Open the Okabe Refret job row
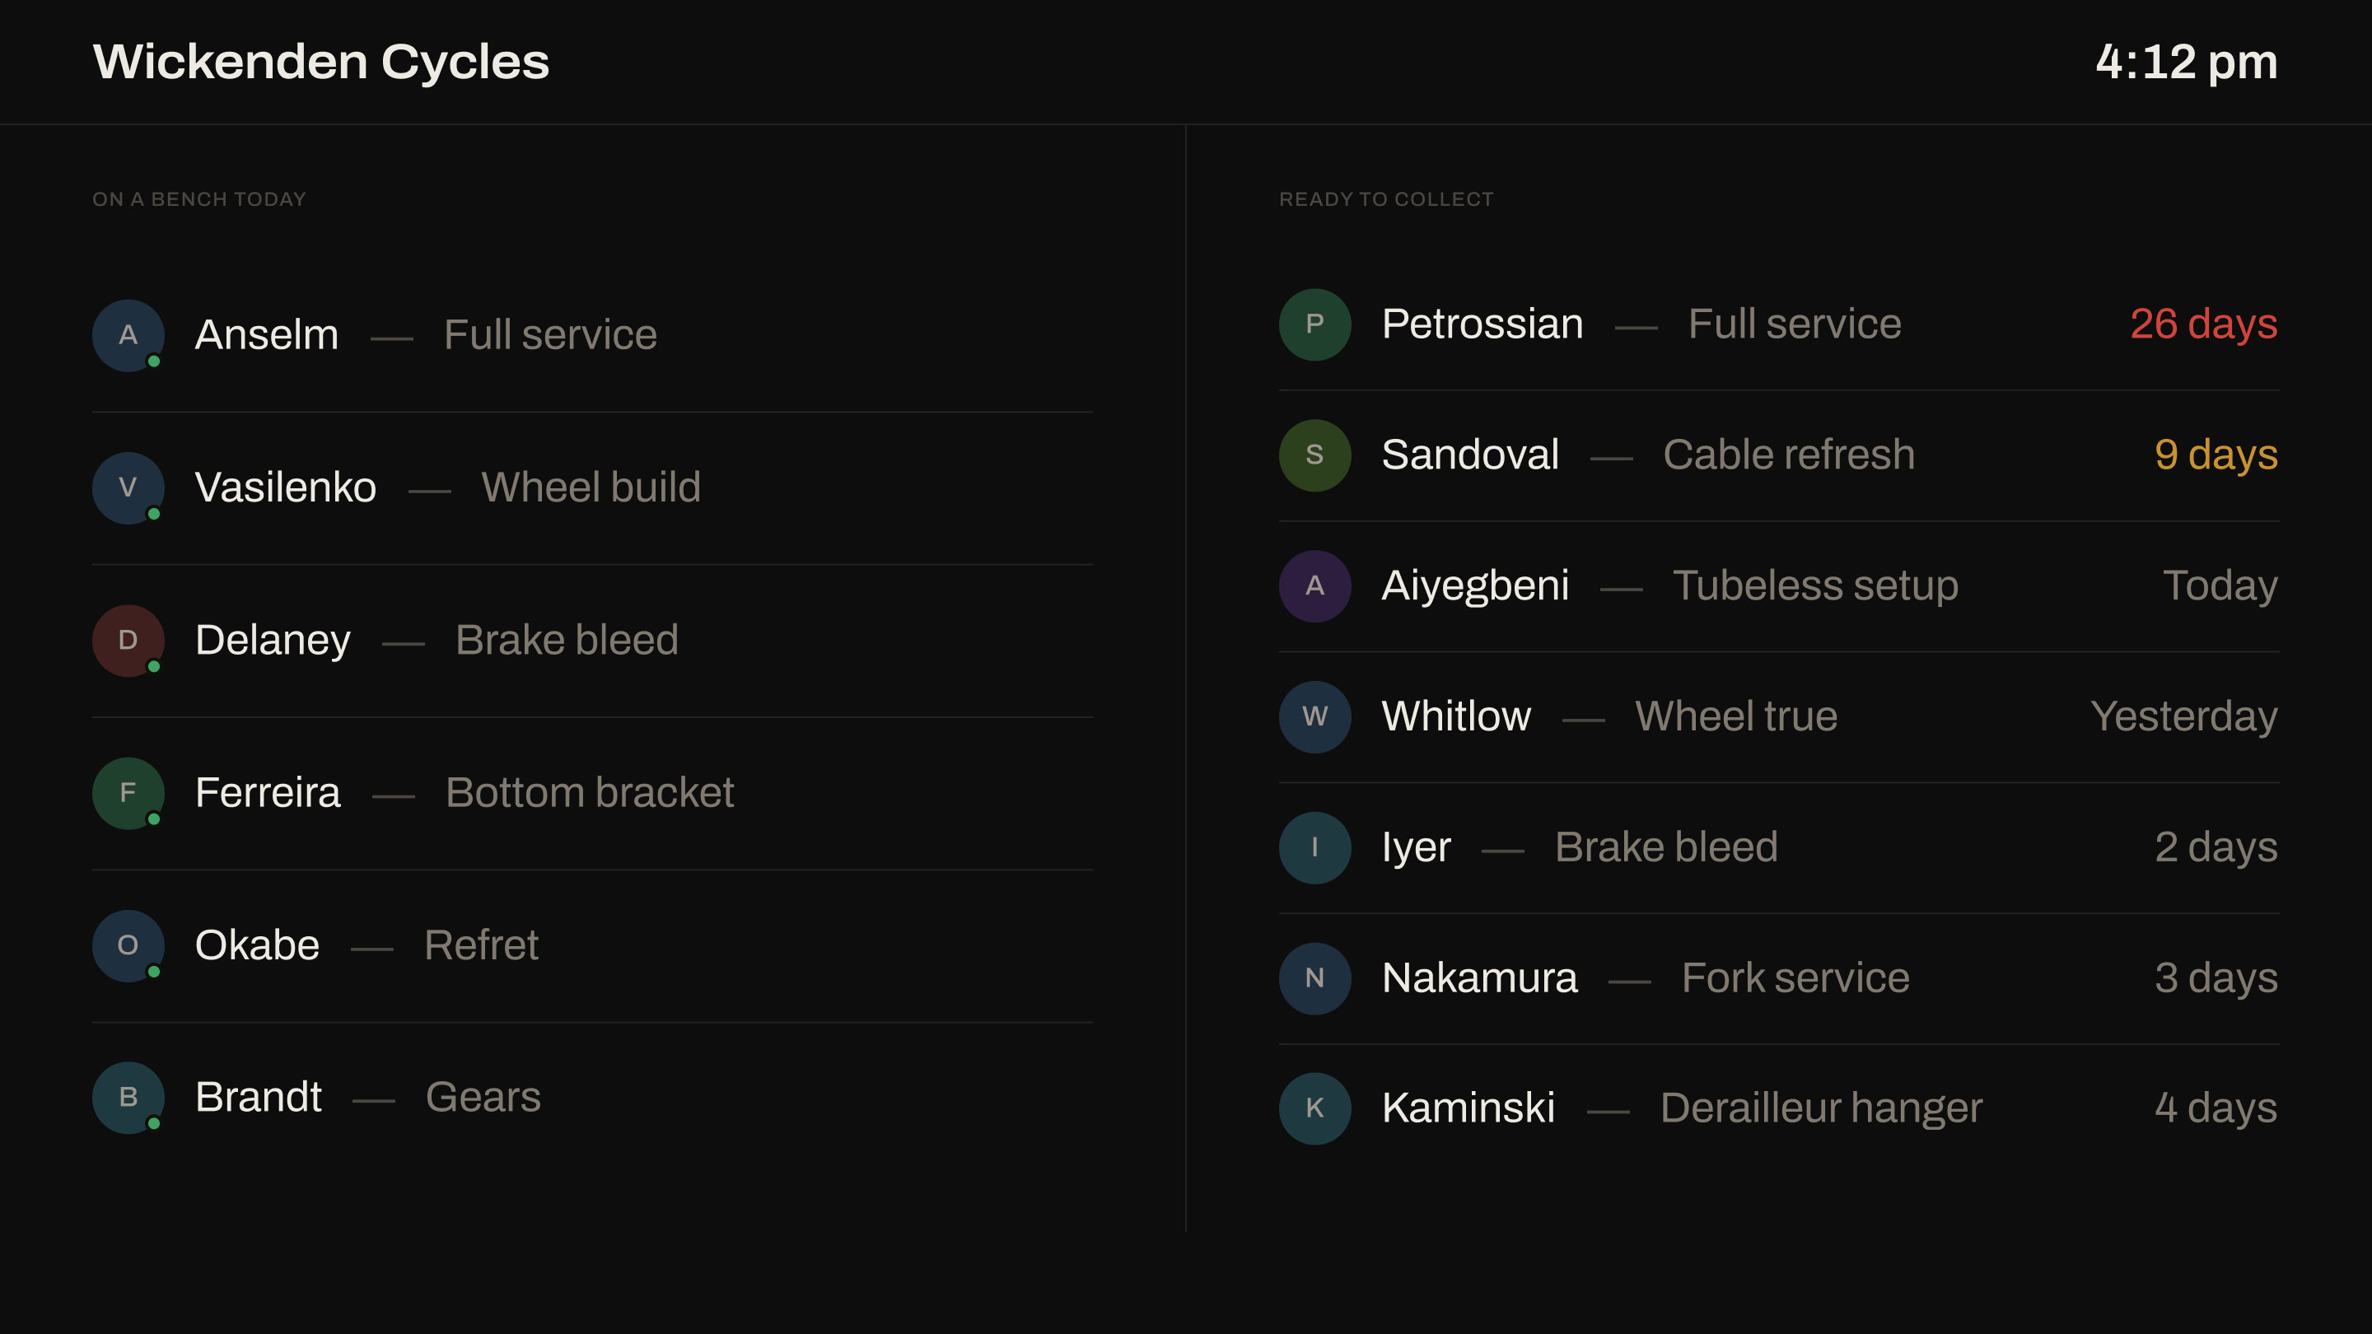Screen dimensions: 2372x1334 [x=592, y=945]
